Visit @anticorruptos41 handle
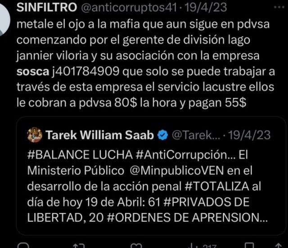The height and width of the screenshot is (248, 288). (x=129, y=8)
